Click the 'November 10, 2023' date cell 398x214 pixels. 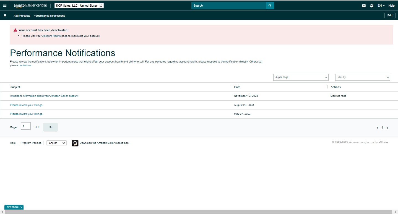coord(246,96)
